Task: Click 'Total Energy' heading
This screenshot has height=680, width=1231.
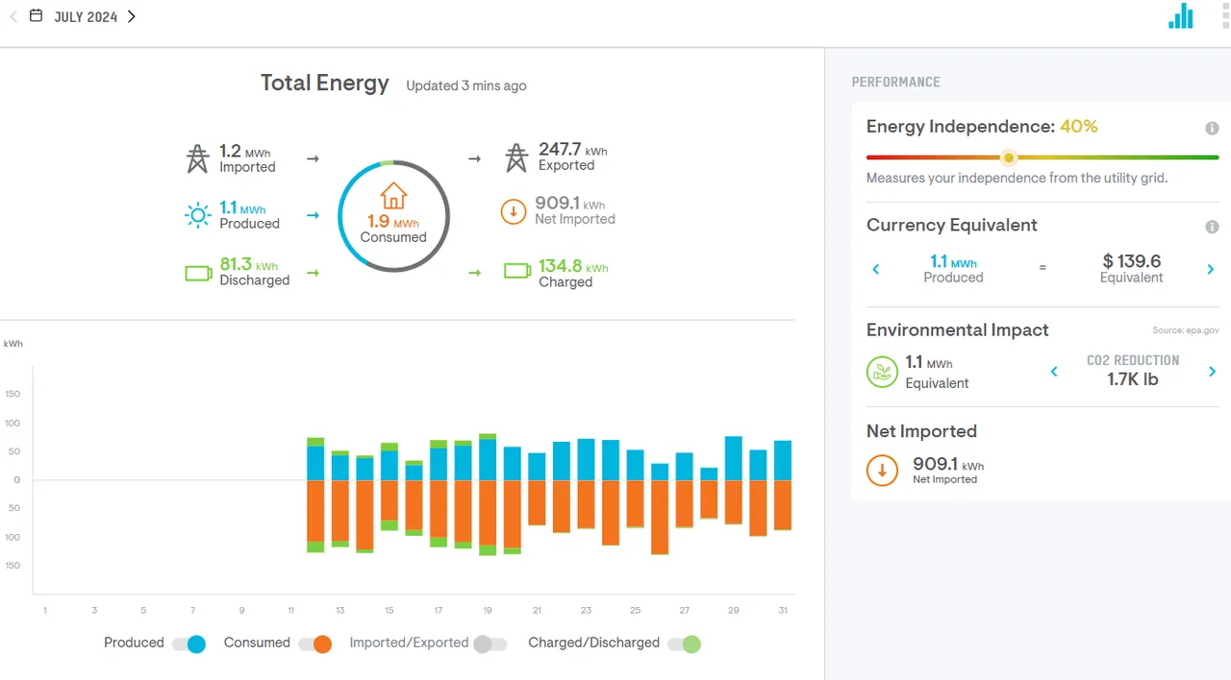Action: pos(325,83)
